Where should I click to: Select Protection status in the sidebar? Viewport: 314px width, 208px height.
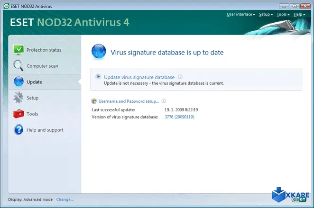click(44, 50)
